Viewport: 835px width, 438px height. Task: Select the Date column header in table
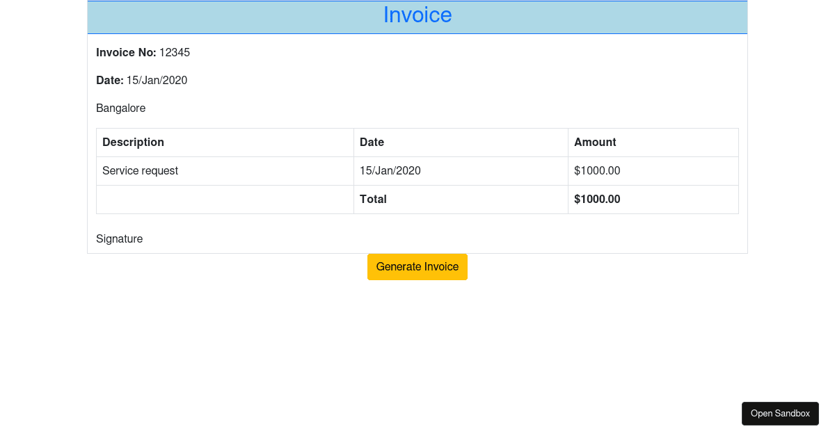372,143
